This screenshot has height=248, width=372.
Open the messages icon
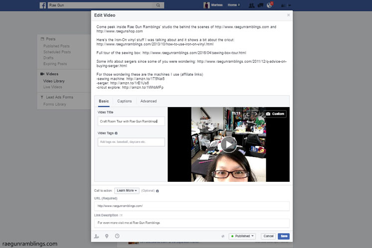[260, 5]
